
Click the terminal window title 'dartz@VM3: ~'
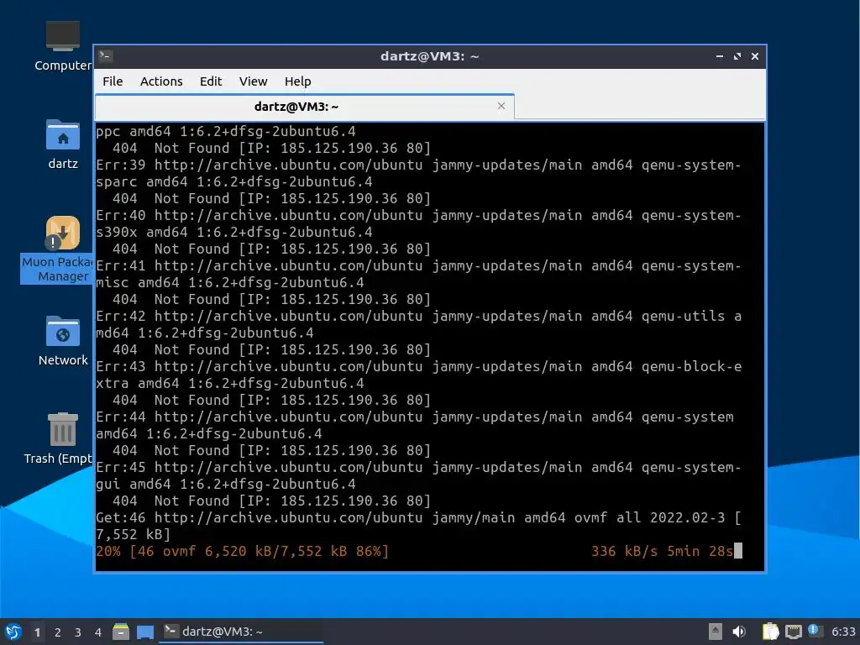click(x=429, y=56)
